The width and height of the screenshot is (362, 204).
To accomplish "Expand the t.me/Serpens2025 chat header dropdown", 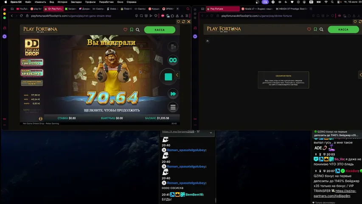I will [211, 133].
